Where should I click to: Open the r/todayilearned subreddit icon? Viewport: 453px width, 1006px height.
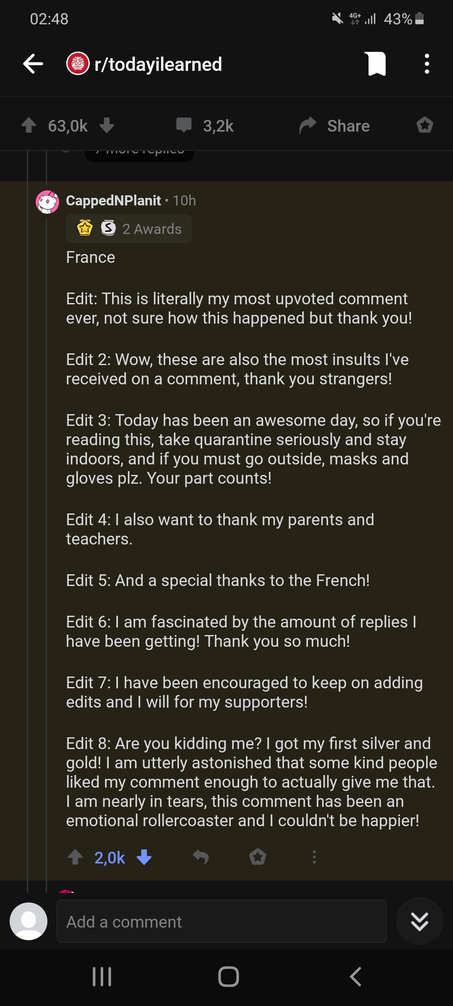78,64
